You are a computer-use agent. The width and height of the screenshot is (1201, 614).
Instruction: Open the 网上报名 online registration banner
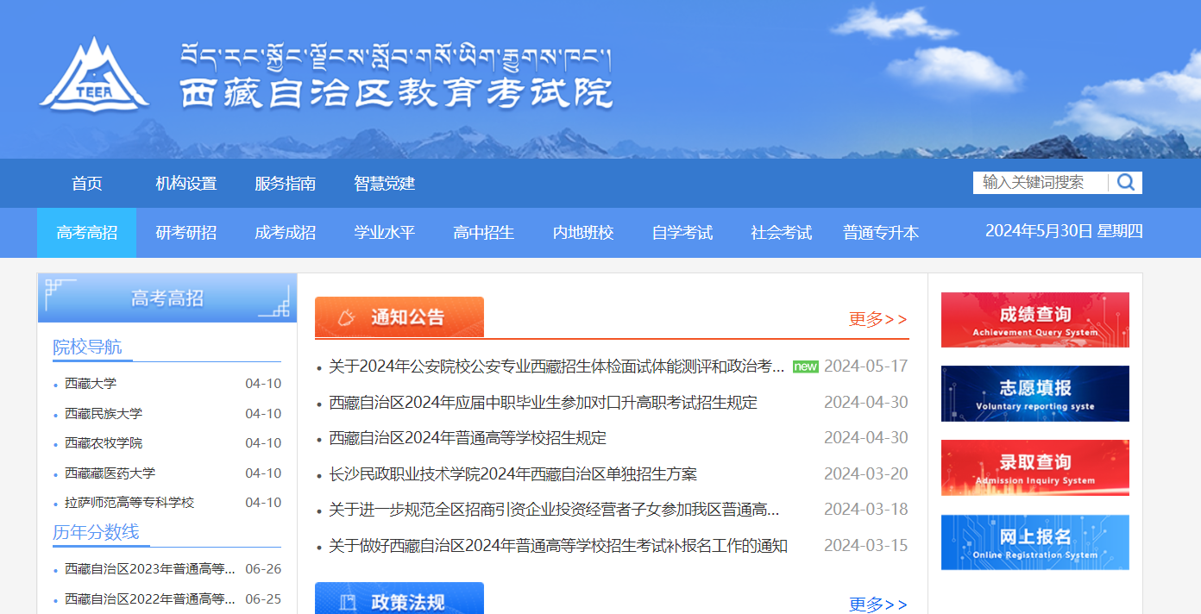[x=1034, y=542]
